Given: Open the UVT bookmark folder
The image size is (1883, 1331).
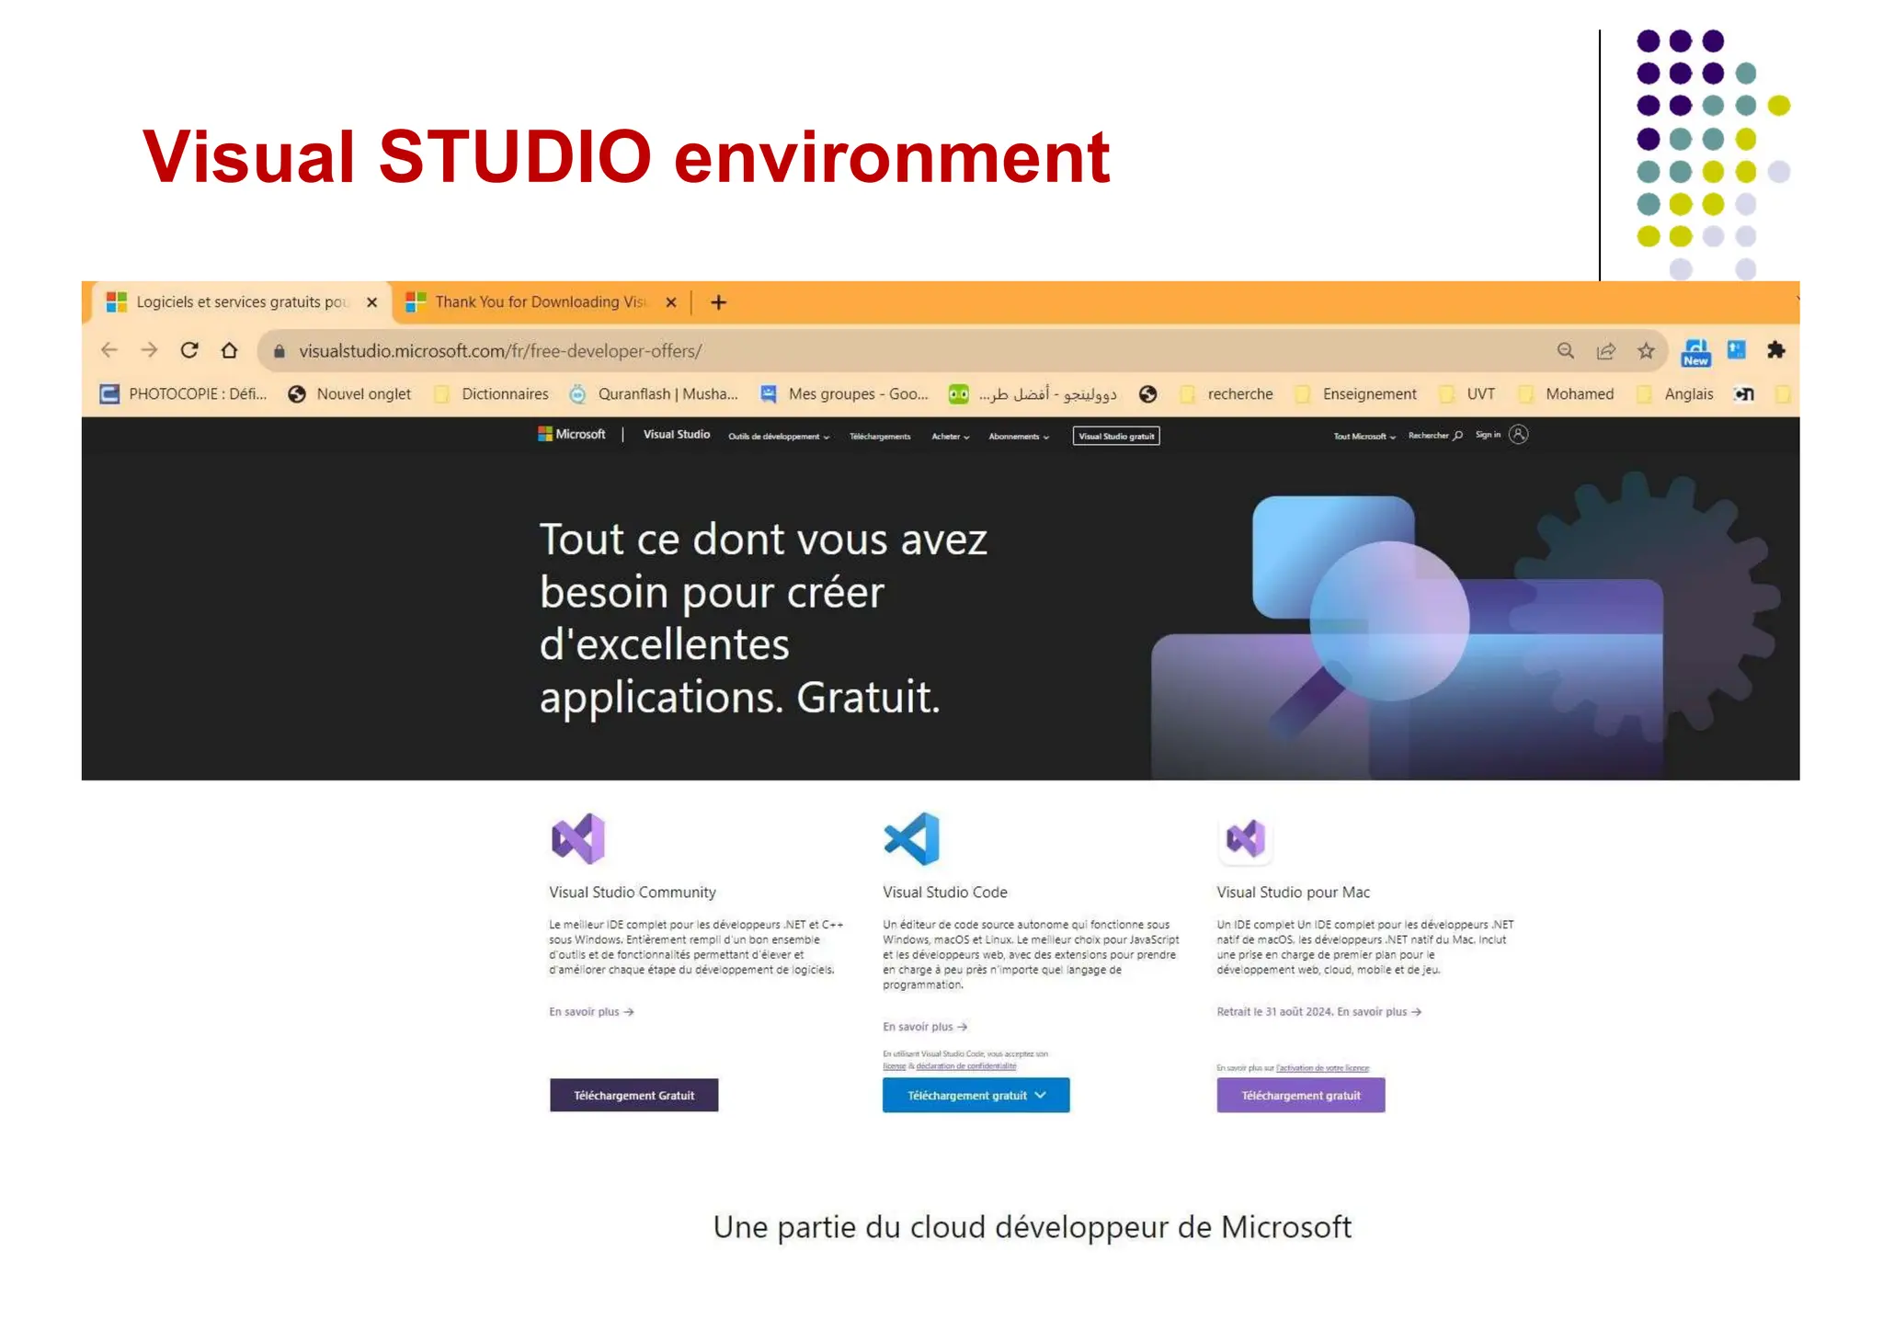Looking at the screenshot, I should tap(1468, 394).
